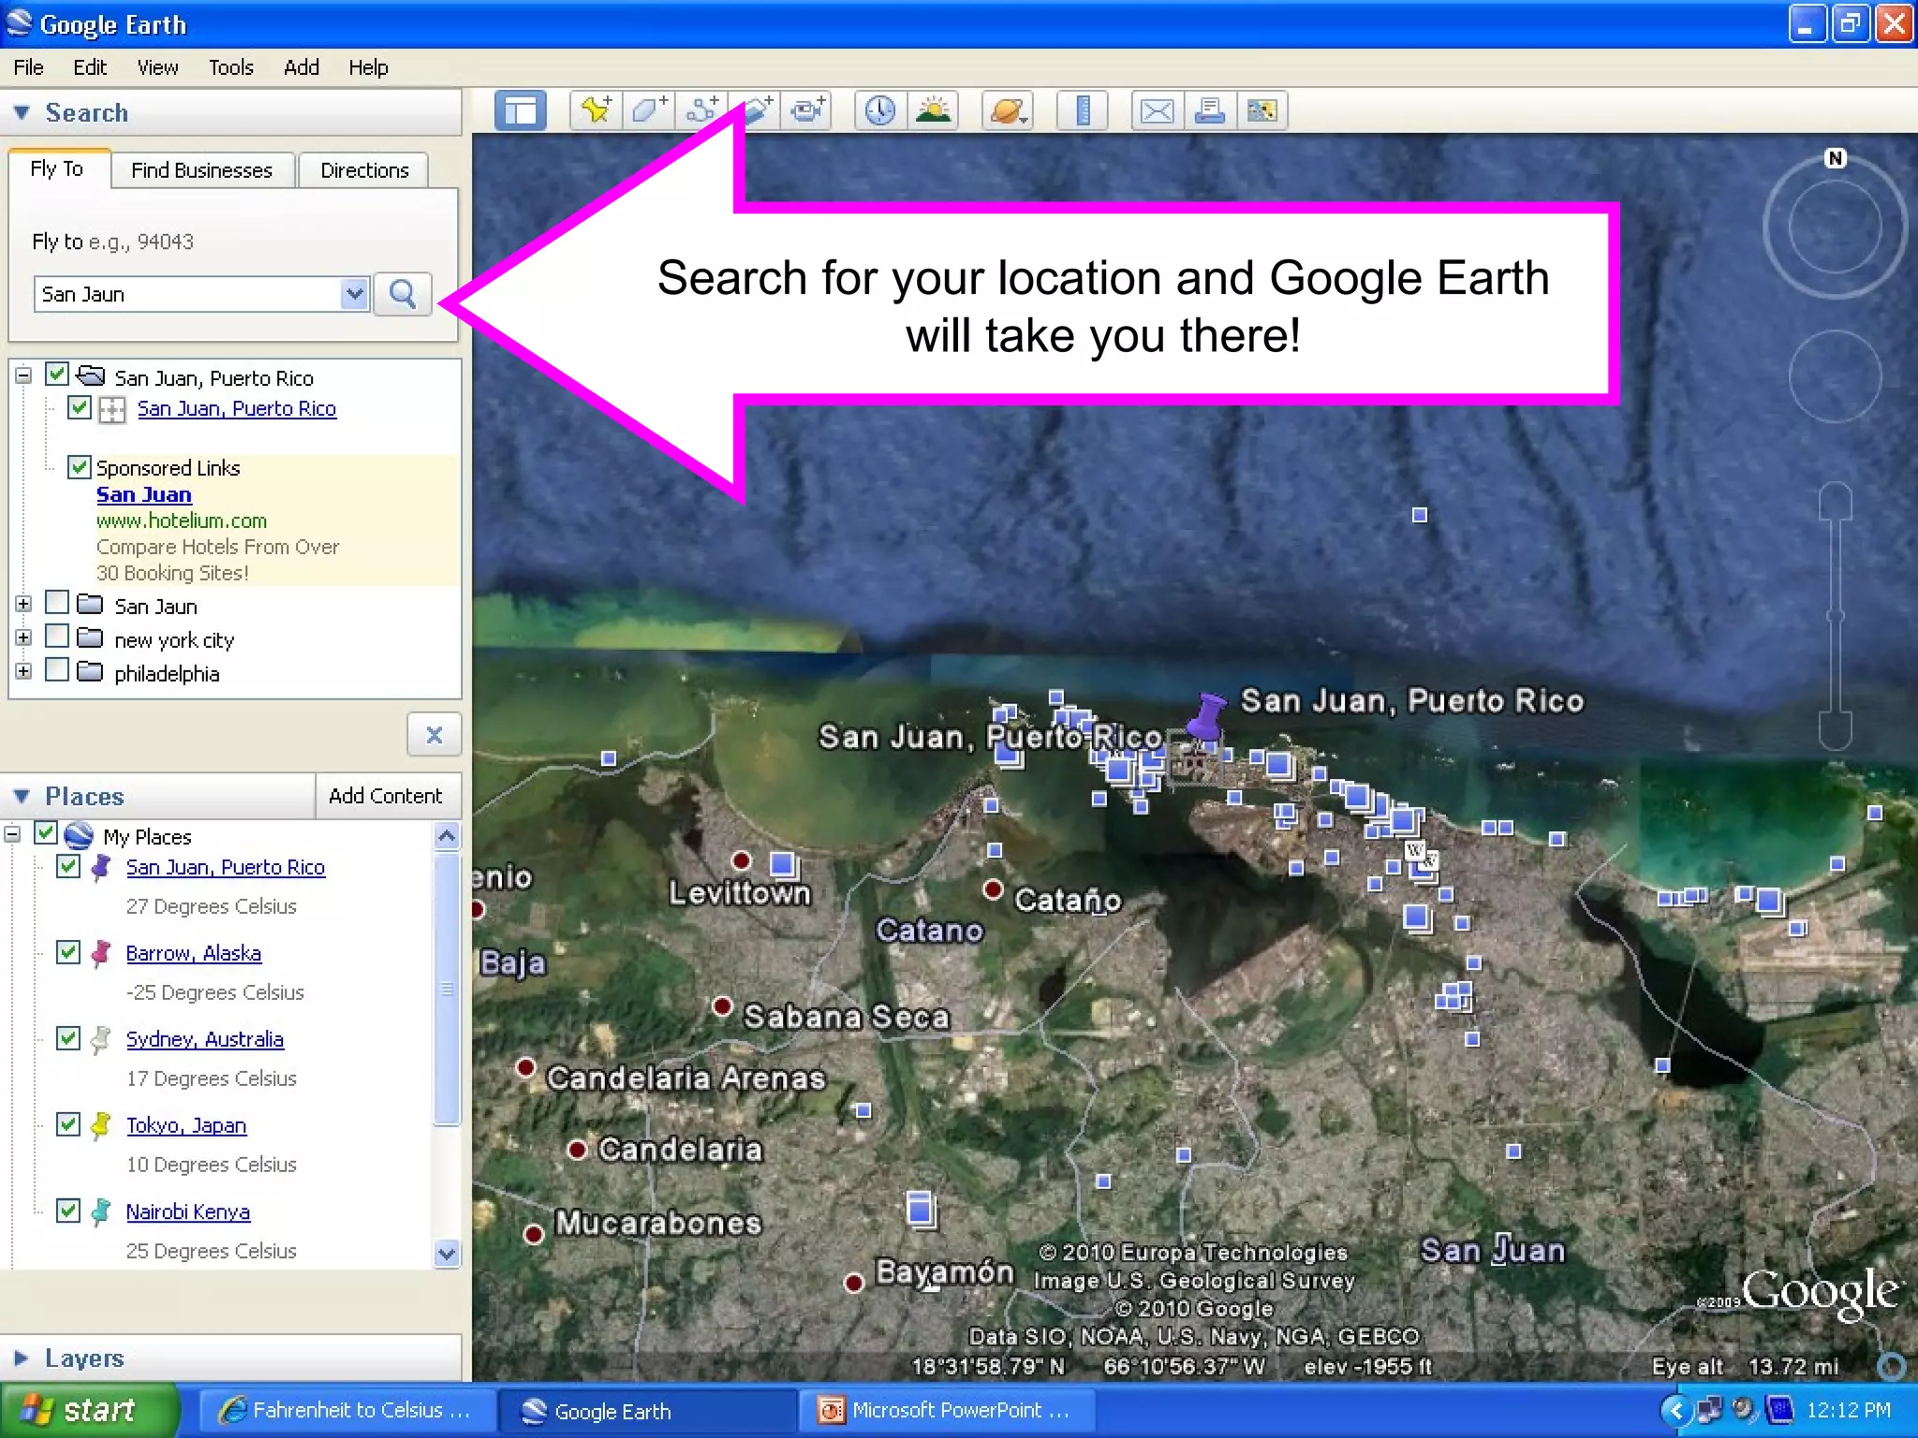Switch to Microsoft PowerPoint taskbar window
Viewport: 1918px width, 1438px height.
pos(946,1410)
